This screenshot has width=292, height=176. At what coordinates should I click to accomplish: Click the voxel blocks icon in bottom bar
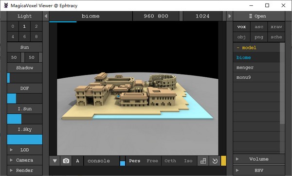tap(203, 161)
